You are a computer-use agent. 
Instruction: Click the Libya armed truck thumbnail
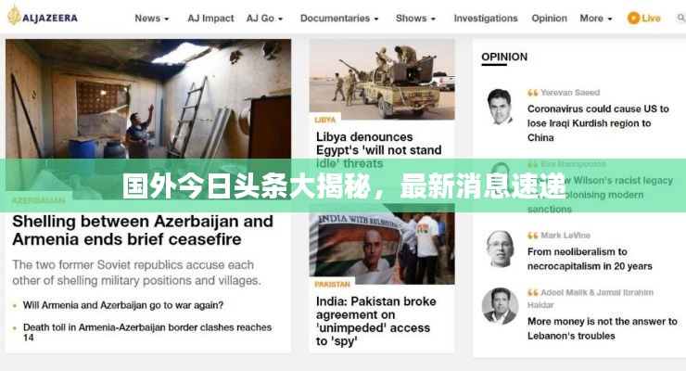(382, 79)
